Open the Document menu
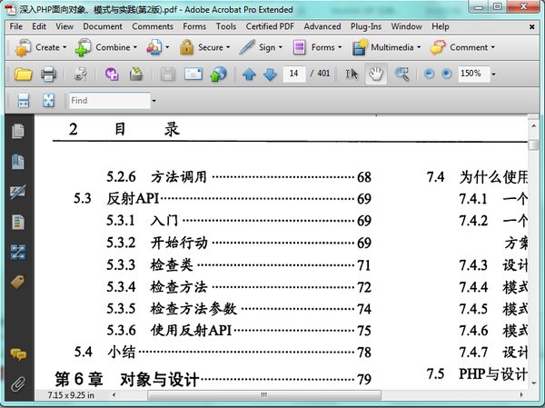The width and height of the screenshot is (545, 408). [x=103, y=26]
